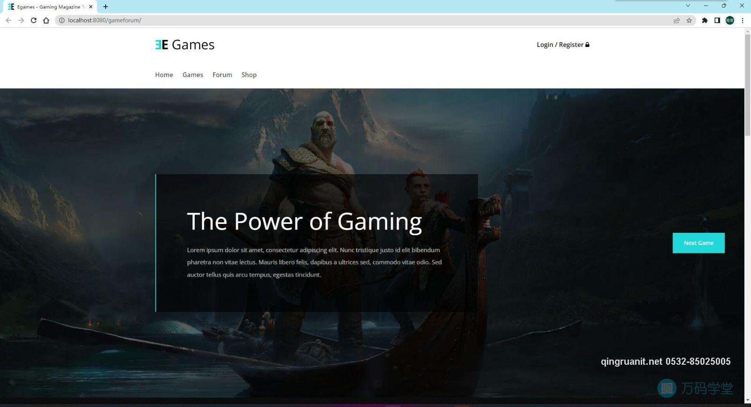Open the extensions puzzle icon
The image size is (751, 407).
pos(705,20)
